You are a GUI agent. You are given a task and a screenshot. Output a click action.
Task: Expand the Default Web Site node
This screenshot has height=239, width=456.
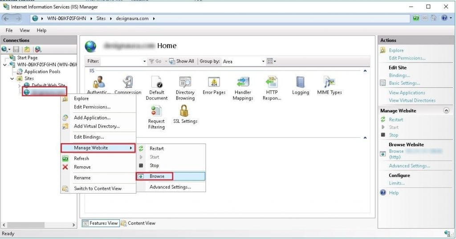[x=19, y=86]
